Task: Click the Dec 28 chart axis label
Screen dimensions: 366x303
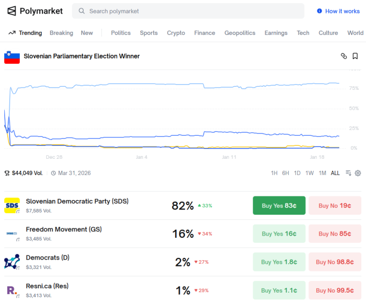Action: [x=54, y=157]
